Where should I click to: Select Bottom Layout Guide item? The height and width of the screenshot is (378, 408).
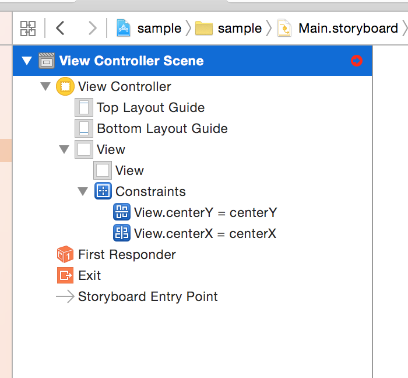(x=162, y=129)
